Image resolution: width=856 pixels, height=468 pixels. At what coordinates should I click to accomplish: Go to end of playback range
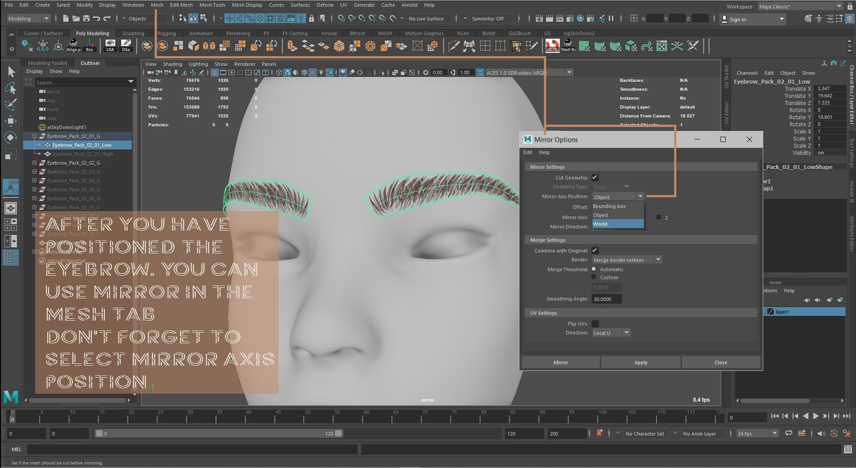pyautogui.click(x=847, y=416)
